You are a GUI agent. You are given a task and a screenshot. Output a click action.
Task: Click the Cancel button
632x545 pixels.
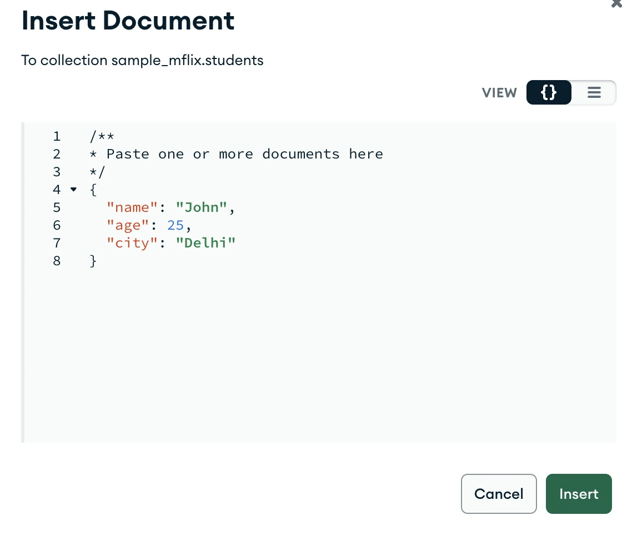point(499,494)
